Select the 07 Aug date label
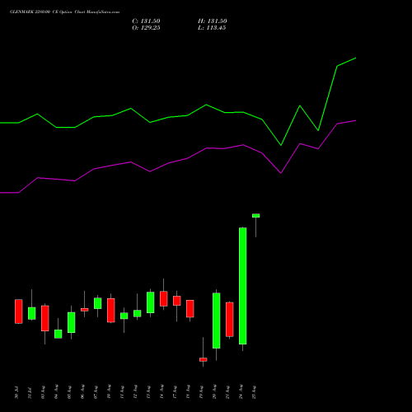The width and height of the screenshot is (412, 412). (96, 392)
